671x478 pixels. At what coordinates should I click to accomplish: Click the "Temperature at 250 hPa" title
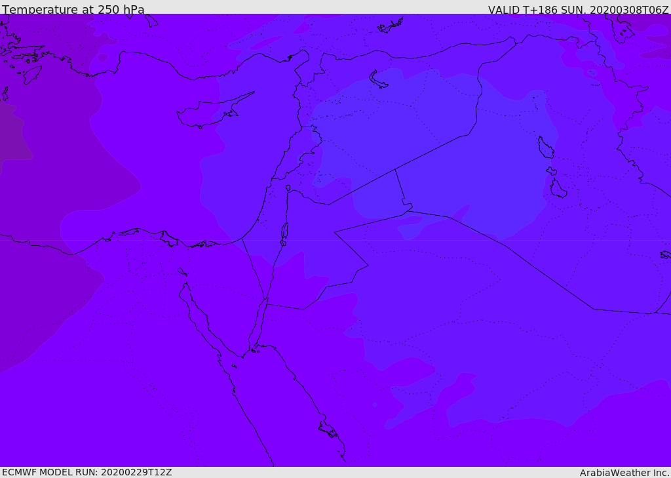pyautogui.click(x=73, y=9)
